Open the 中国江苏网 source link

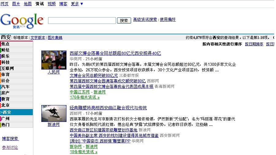[x=80, y=92]
